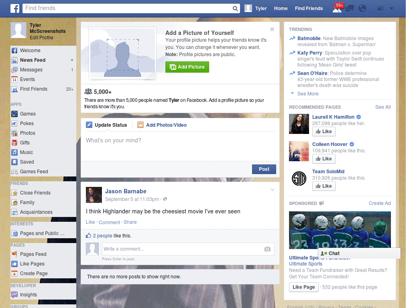The image size is (411, 308).
Task: Click the Acquaintances list icon
Action: [x=14, y=212]
